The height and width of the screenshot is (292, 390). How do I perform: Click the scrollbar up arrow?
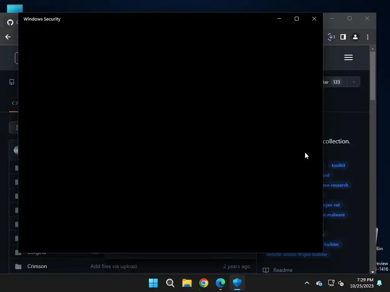pyautogui.click(x=372, y=48)
